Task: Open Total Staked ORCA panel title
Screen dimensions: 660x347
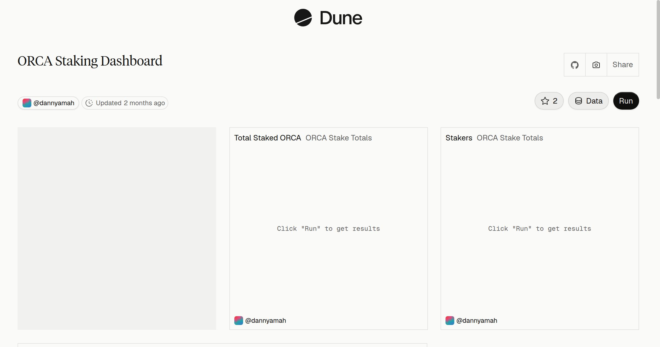Action: (x=268, y=138)
